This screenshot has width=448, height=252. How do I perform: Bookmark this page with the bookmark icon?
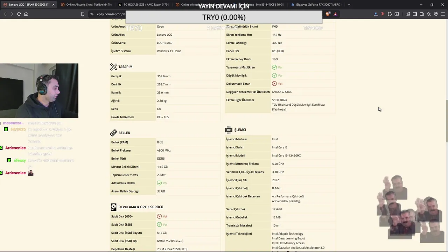(x=83, y=14)
